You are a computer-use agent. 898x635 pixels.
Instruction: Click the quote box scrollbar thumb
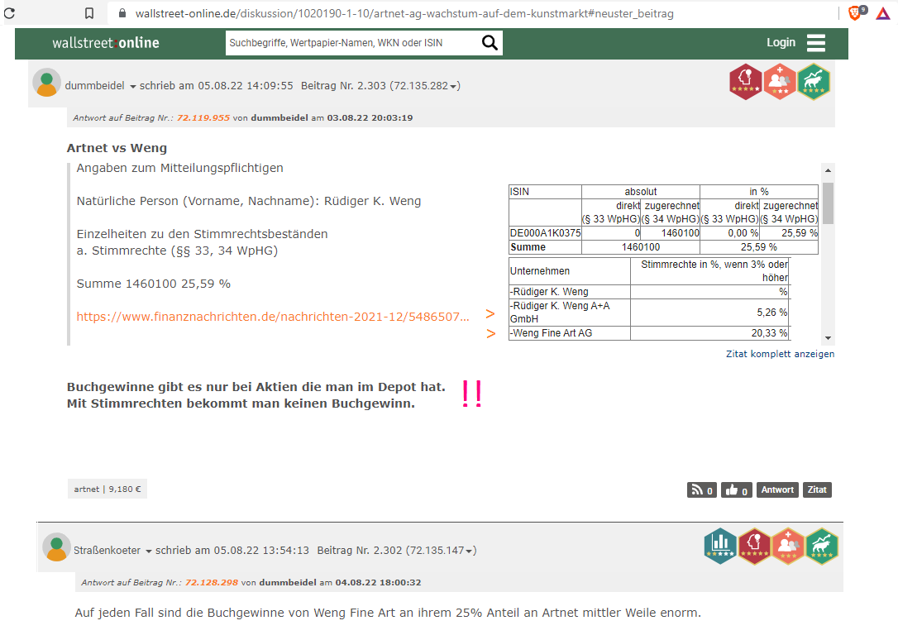coord(829,203)
